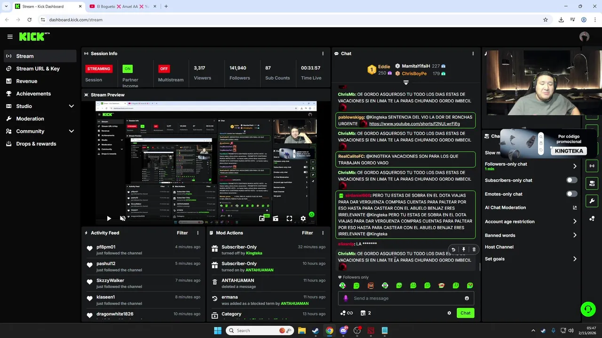Click the green support headset button

tap(588, 309)
